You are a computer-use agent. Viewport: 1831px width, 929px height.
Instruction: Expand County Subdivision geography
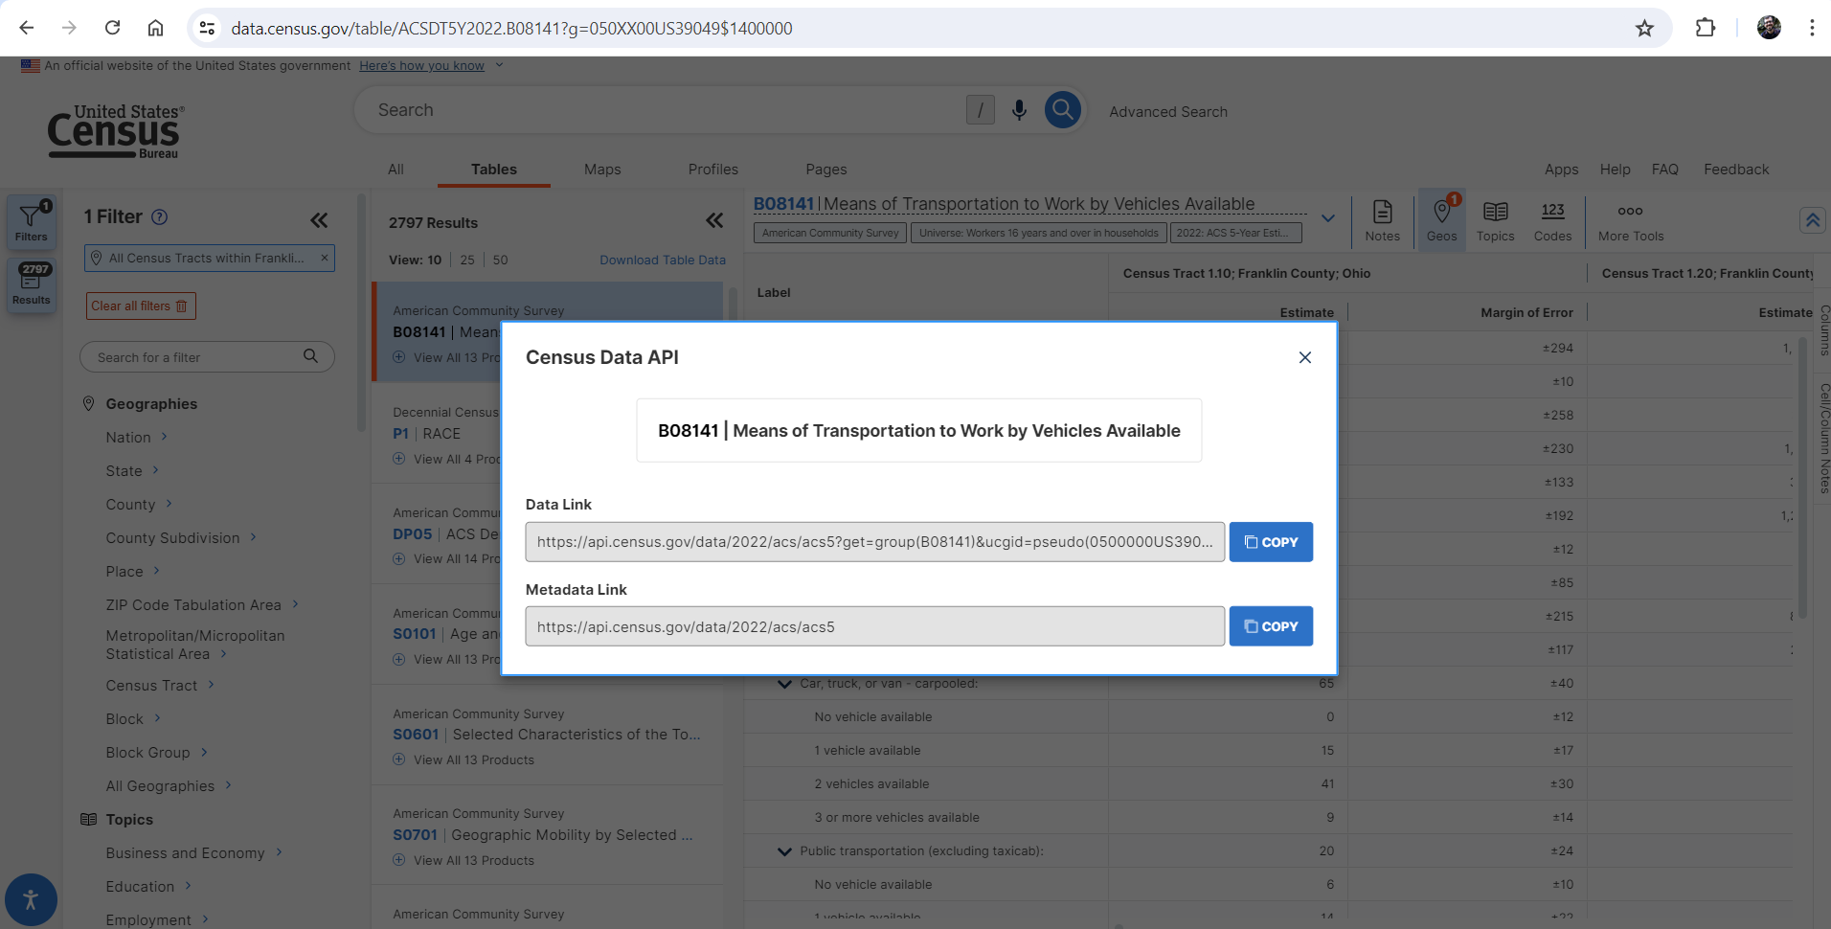coord(181,537)
